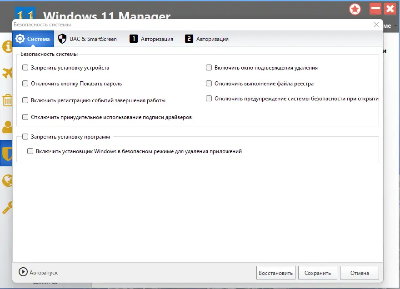
Task: Click the shield icon of UAC tab
Action: pos(62,39)
